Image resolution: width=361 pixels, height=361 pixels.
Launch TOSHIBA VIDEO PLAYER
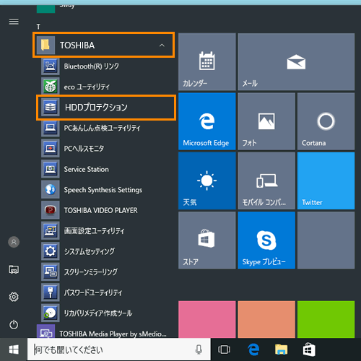pyautogui.click(x=106, y=210)
